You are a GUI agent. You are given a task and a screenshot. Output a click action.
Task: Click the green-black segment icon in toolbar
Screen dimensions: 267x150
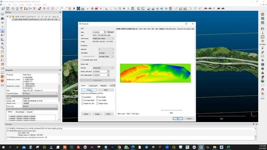tap(40, 8)
